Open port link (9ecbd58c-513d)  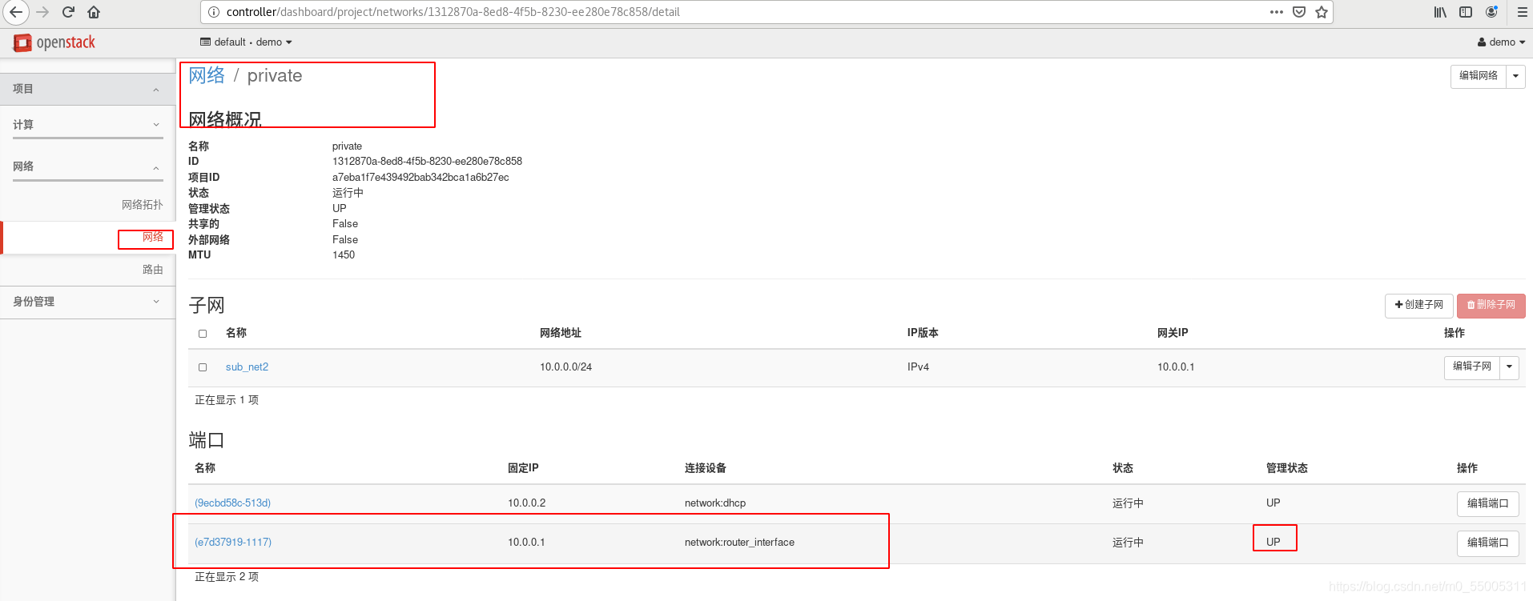(x=232, y=503)
